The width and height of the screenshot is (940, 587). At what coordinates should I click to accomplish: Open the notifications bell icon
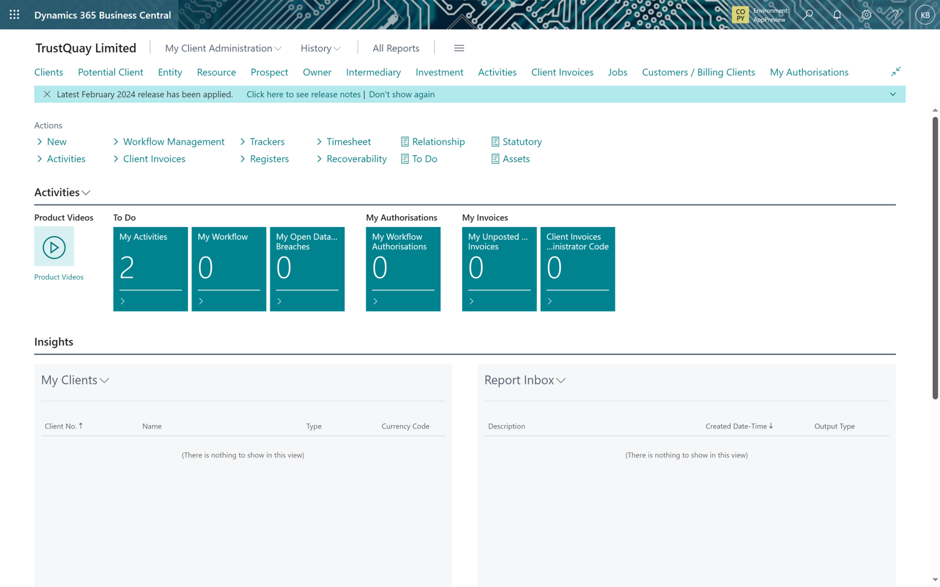tap(837, 14)
